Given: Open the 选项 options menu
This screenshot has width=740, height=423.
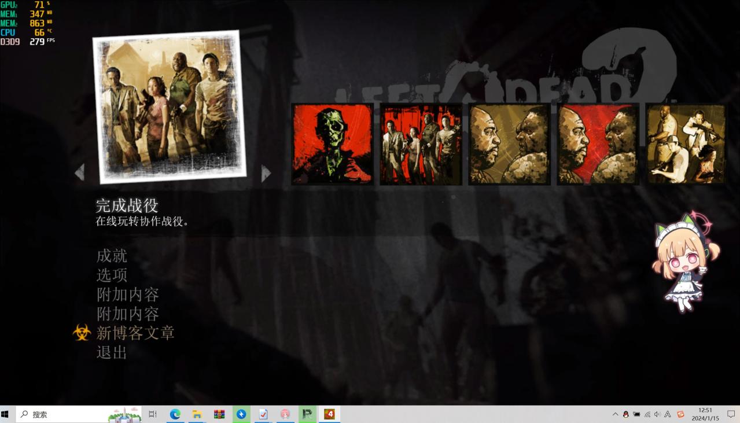Looking at the screenshot, I should (x=112, y=275).
